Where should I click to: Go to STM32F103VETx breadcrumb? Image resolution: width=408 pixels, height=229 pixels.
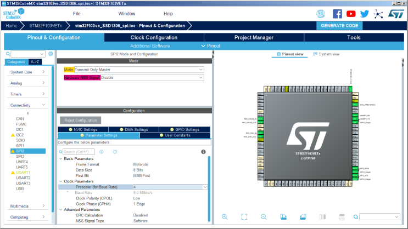[x=46, y=26]
